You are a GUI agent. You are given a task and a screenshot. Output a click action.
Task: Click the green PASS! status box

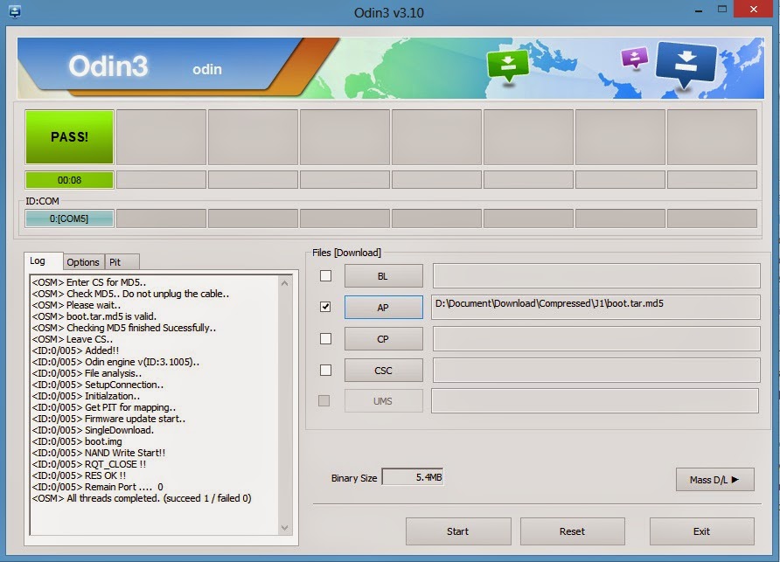(x=70, y=136)
